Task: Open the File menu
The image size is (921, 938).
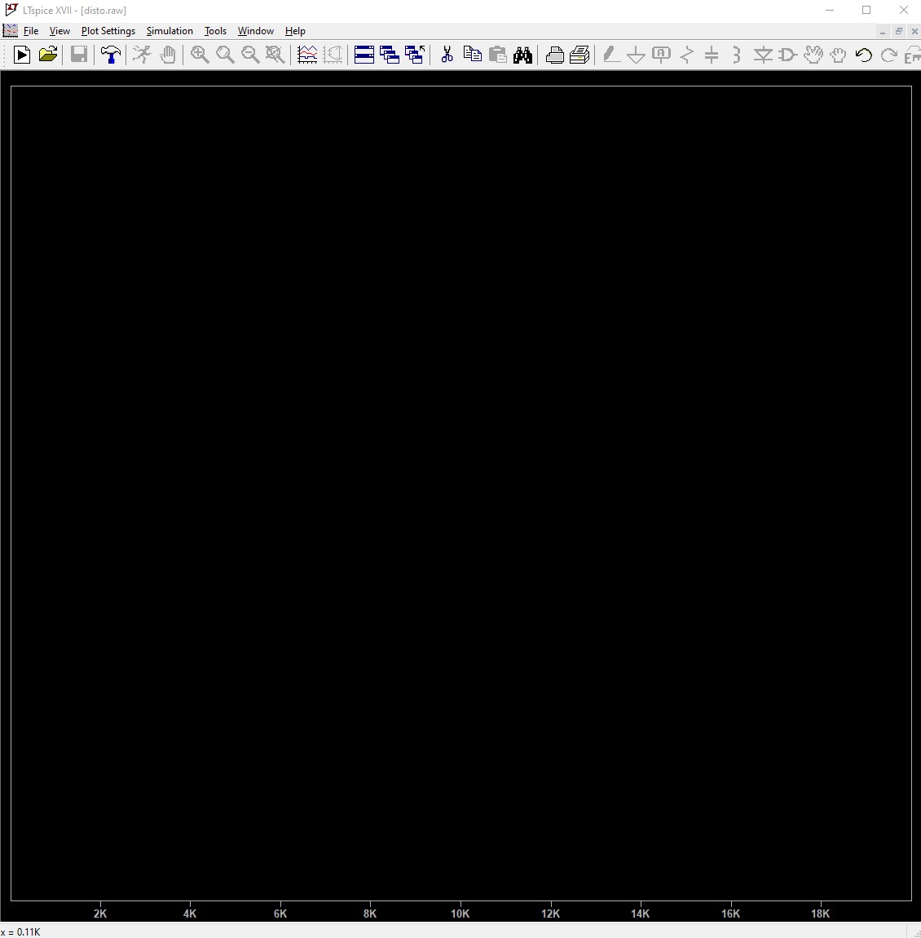Action: (30, 30)
